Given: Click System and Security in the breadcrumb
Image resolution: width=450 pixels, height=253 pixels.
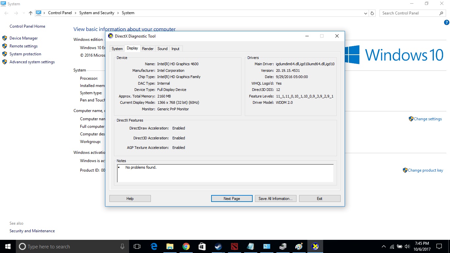Looking at the screenshot, I should 97,13.
